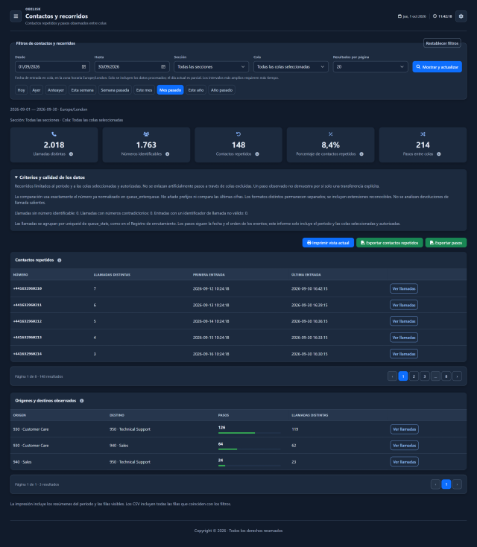Click calendar icon in Desde field
The height and width of the screenshot is (547, 477).
(x=83, y=66)
